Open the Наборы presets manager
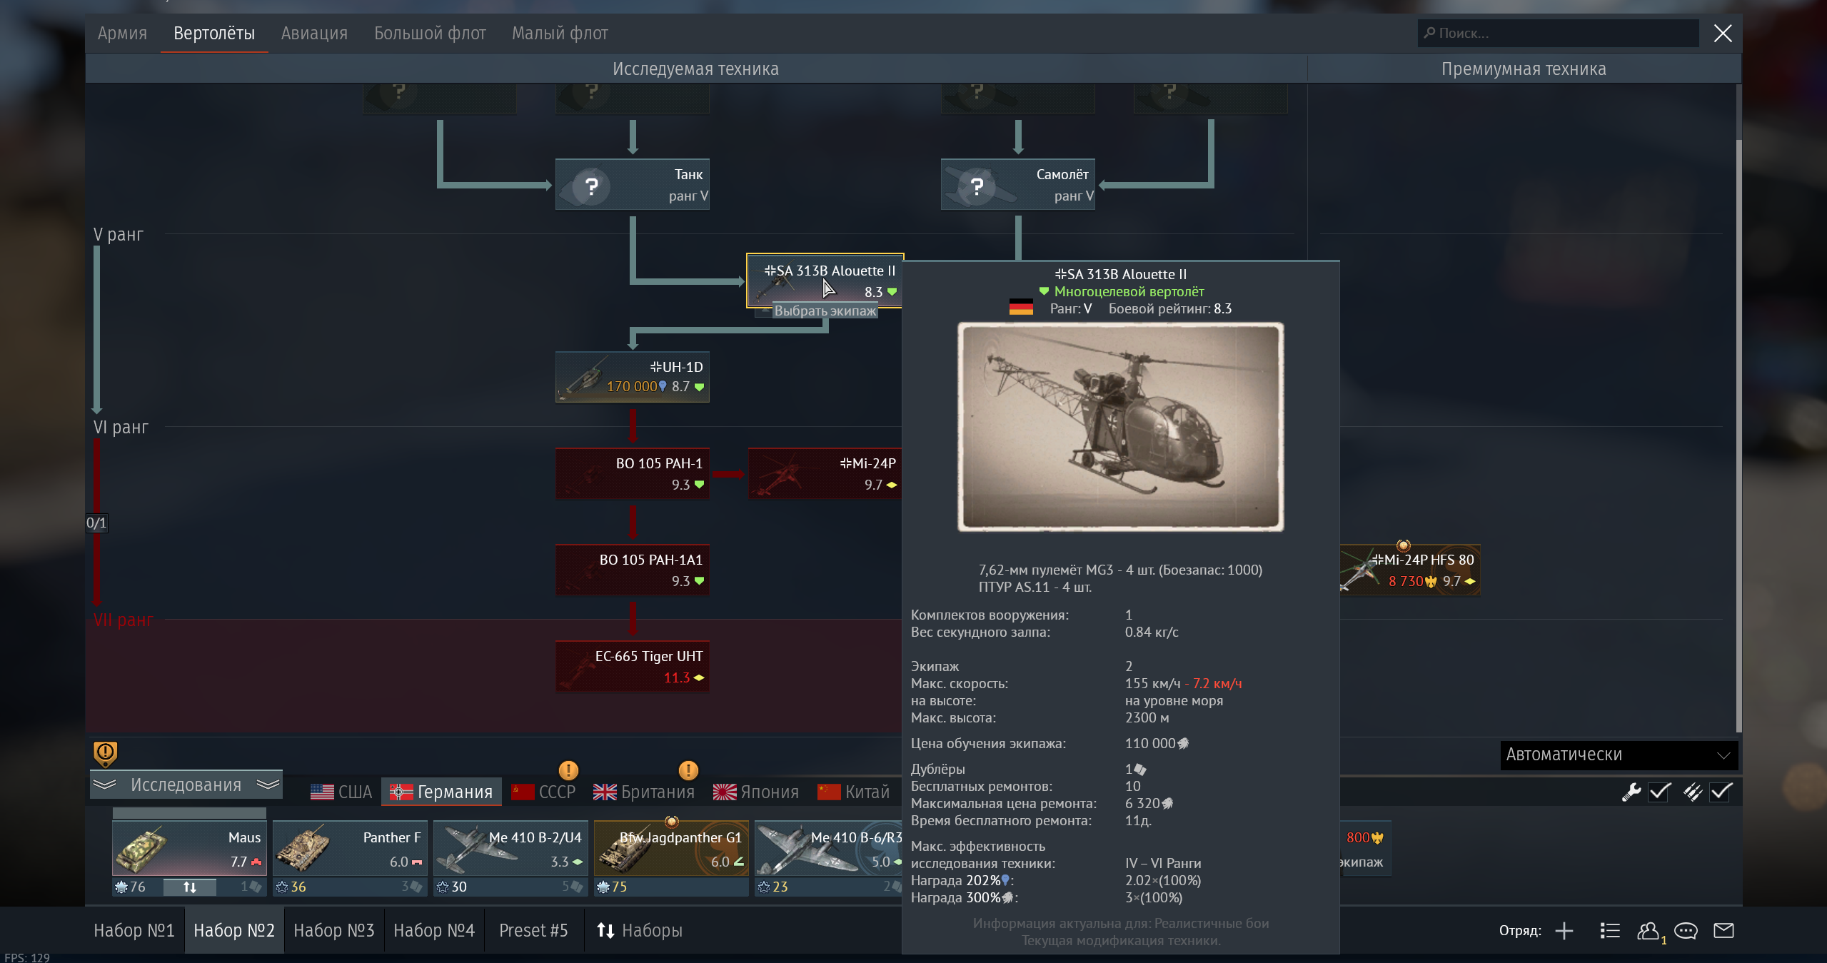 pos(640,930)
